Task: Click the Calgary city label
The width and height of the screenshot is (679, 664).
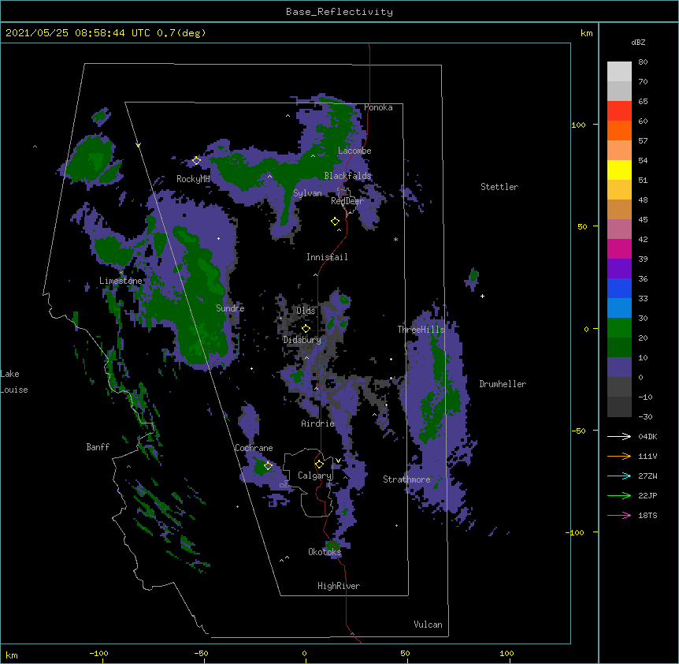Action: [x=314, y=476]
